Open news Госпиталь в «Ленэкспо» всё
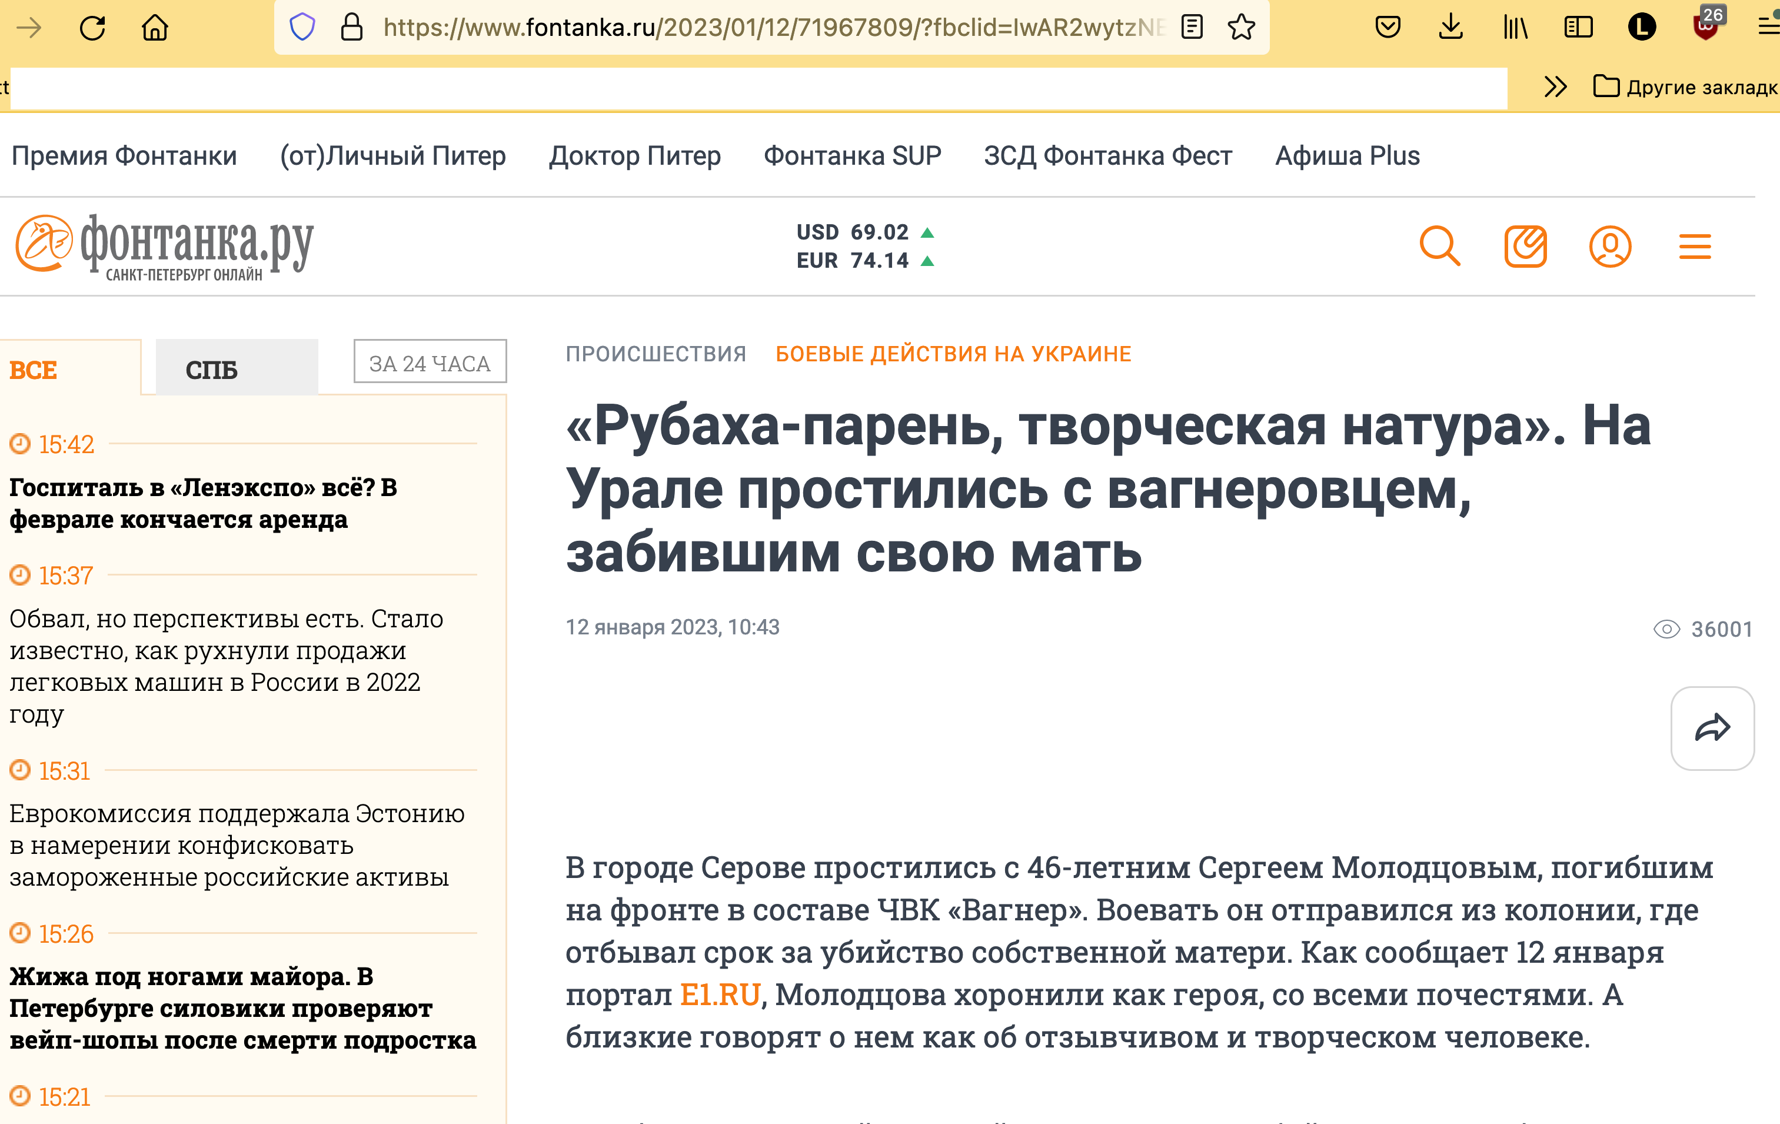This screenshot has height=1124, width=1780. [202, 504]
